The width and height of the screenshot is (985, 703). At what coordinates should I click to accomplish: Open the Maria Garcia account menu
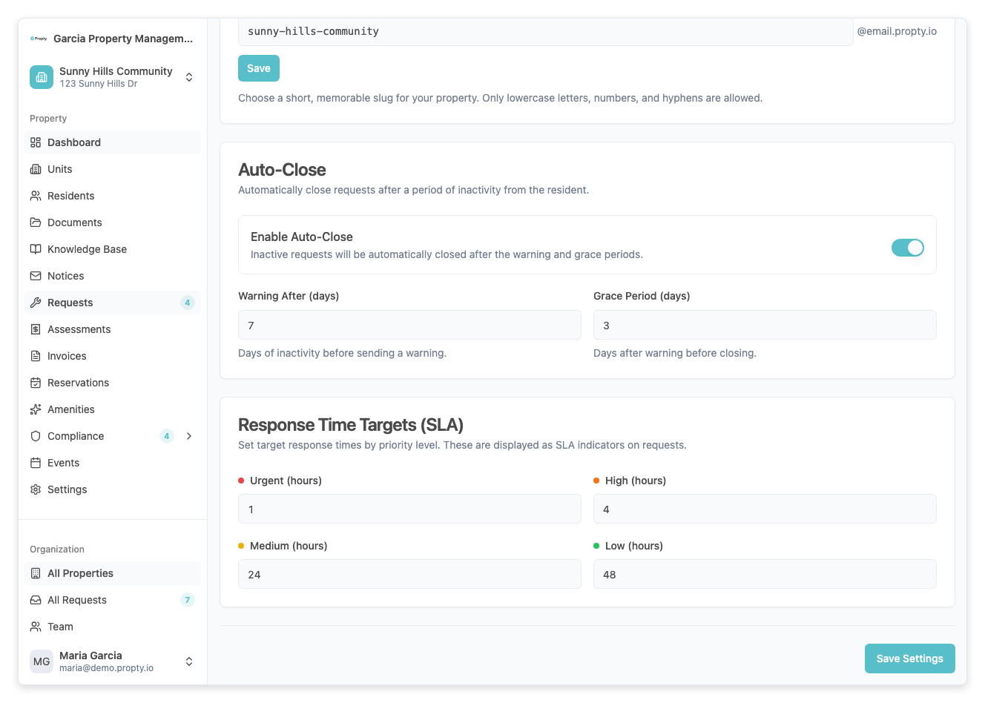tap(113, 661)
